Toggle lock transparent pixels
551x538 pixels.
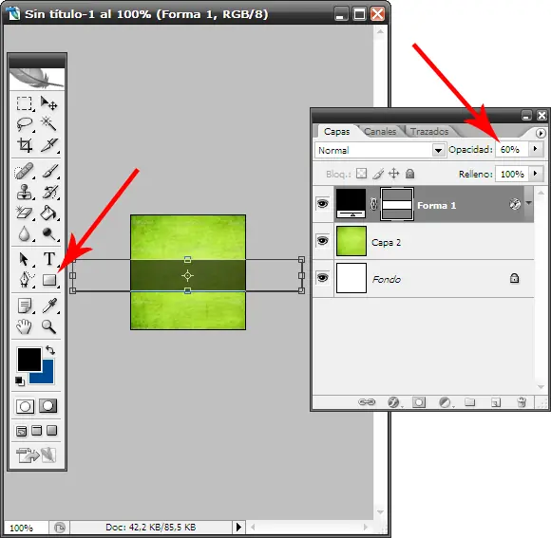tap(361, 174)
